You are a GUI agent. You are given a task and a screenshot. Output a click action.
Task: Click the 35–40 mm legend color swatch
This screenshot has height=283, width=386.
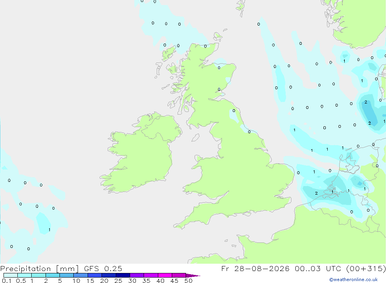coord(151,275)
